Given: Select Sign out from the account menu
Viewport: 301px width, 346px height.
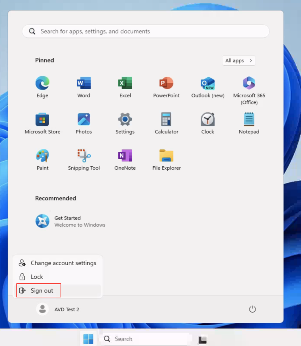Looking at the screenshot, I should pyautogui.click(x=57, y=290).
